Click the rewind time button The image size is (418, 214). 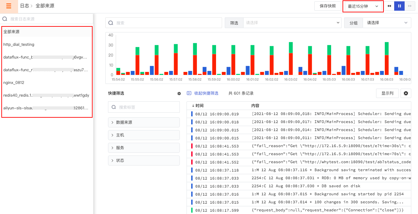click(389, 6)
